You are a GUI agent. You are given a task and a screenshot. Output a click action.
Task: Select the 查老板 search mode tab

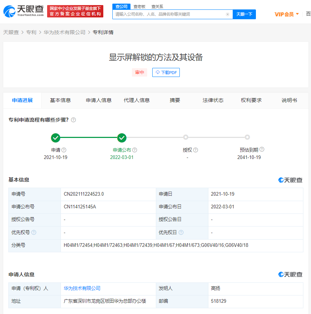click(x=139, y=7)
